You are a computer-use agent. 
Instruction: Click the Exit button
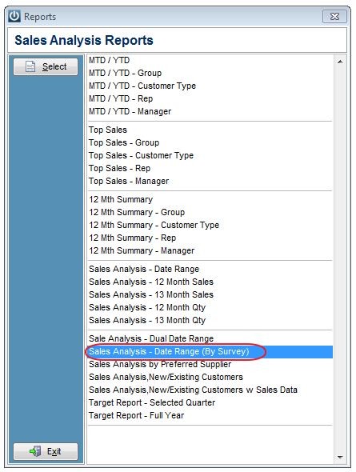coord(46,451)
